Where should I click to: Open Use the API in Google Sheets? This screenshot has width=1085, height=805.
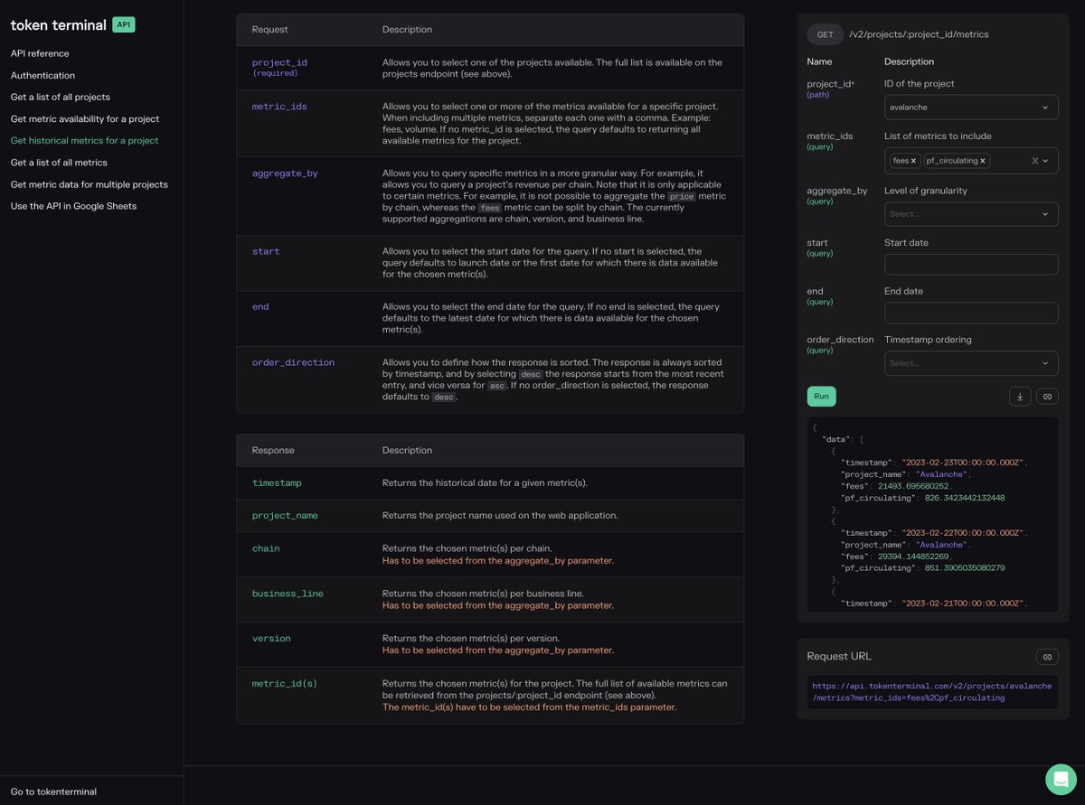(x=72, y=205)
